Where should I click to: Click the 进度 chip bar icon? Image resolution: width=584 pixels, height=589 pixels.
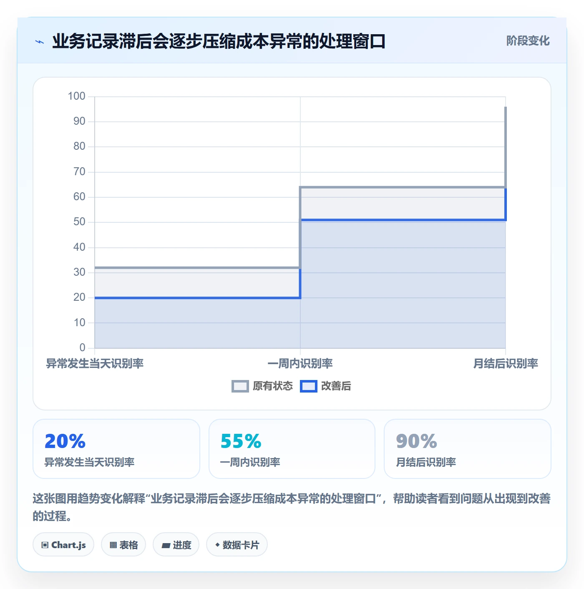point(166,545)
